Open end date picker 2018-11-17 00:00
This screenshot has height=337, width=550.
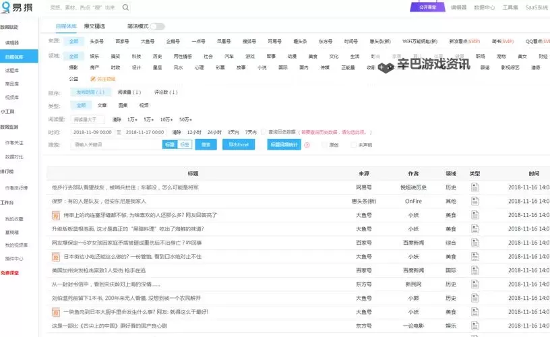pyautogui.click(x=144, y=132)
